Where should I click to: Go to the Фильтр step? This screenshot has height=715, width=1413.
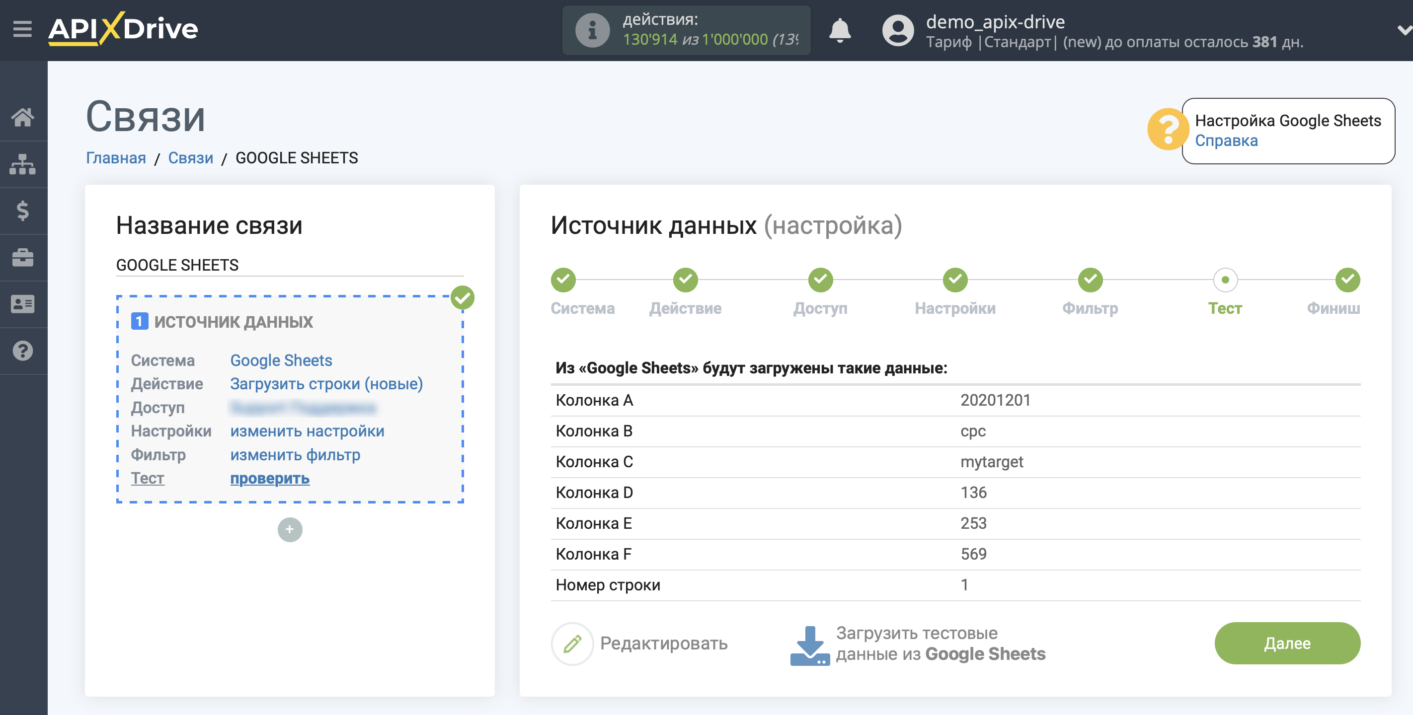pyautogui.click(x=1090, y=280)
